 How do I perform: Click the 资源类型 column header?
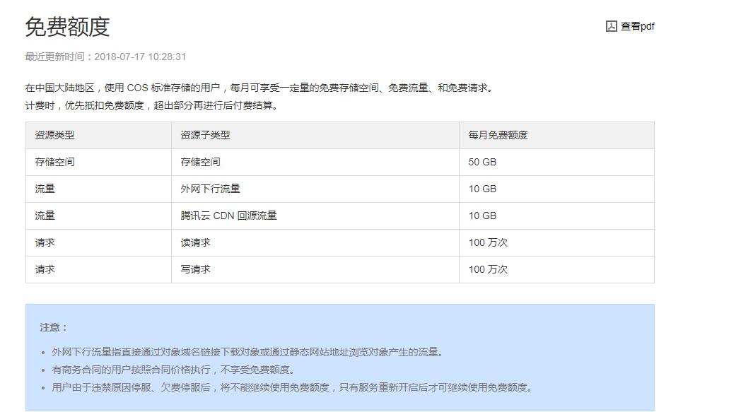point(54,135)
